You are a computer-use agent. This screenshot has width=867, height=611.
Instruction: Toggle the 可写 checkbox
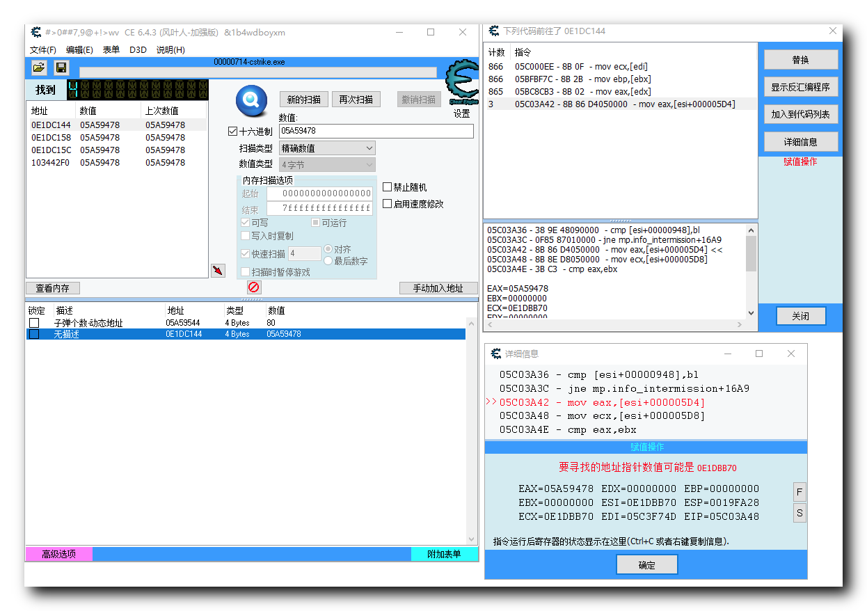245,223
